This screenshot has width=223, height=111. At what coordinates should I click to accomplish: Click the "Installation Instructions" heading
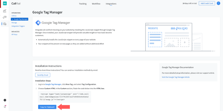(x=48, y=66)
